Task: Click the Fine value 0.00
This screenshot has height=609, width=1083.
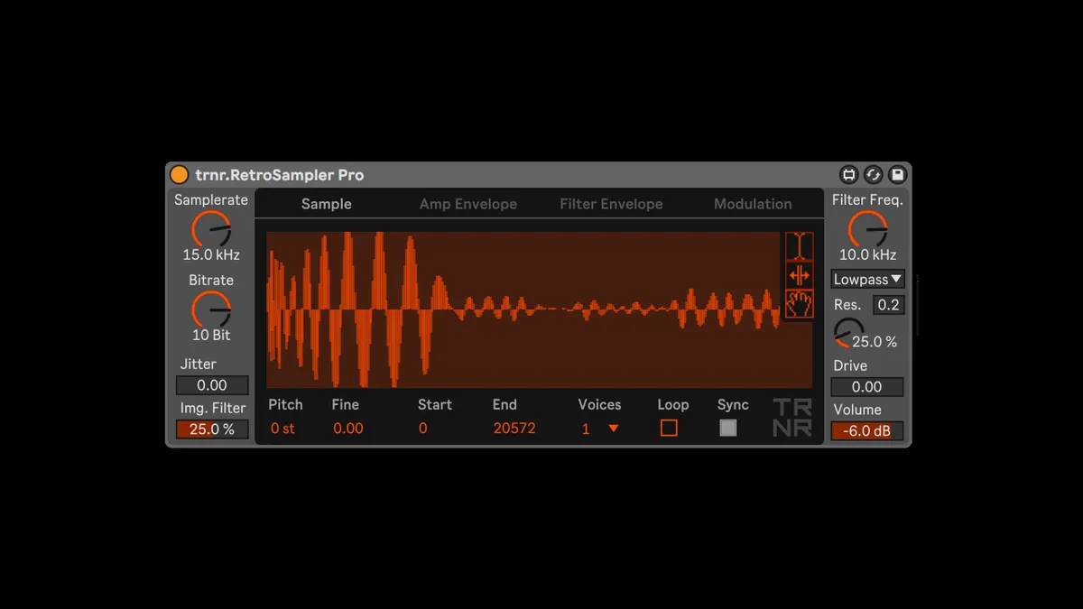Action: tap(348, 429)
